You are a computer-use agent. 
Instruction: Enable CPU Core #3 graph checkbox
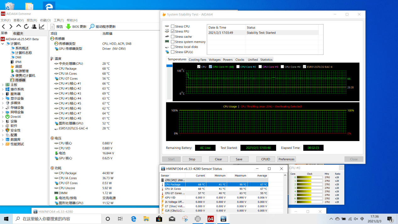tap(260, 67)
